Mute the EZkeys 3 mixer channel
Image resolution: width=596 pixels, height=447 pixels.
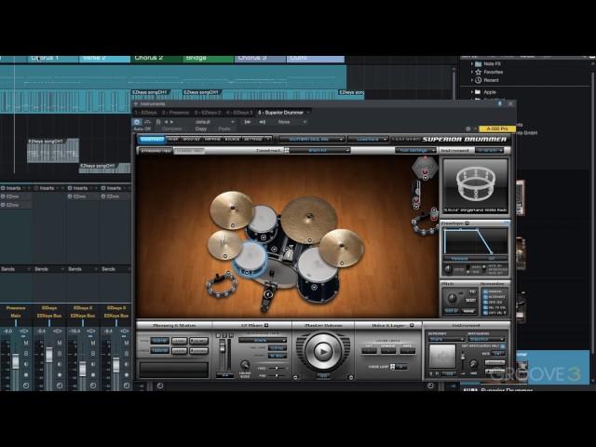127,344
